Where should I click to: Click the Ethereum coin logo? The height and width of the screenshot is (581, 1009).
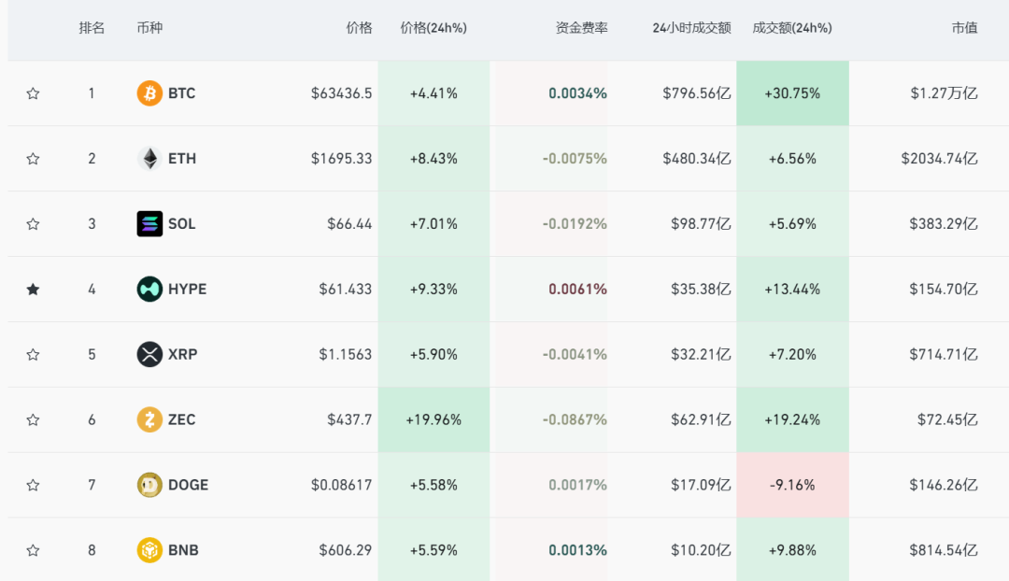pyautogui.click(x=149, y=158)
